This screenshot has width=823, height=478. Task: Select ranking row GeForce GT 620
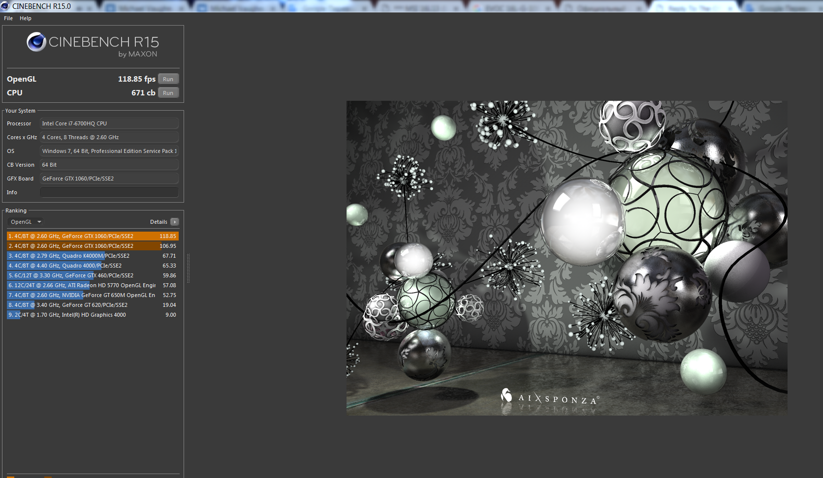click(93, 305)
